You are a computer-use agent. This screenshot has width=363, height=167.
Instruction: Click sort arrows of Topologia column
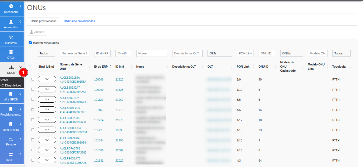click(x=351, y=67)
